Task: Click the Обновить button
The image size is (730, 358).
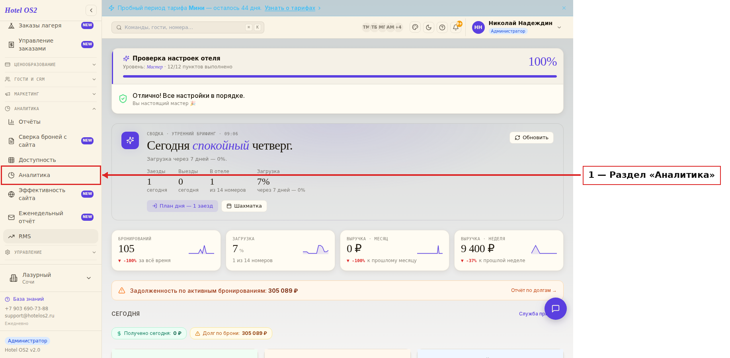Action: pos(531,138)
